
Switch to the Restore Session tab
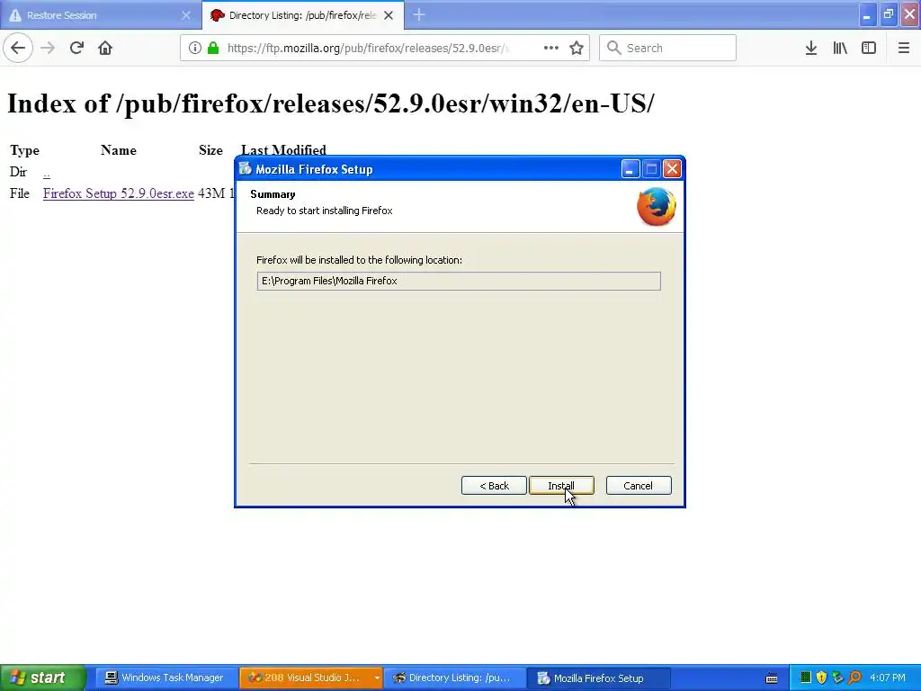101,15
